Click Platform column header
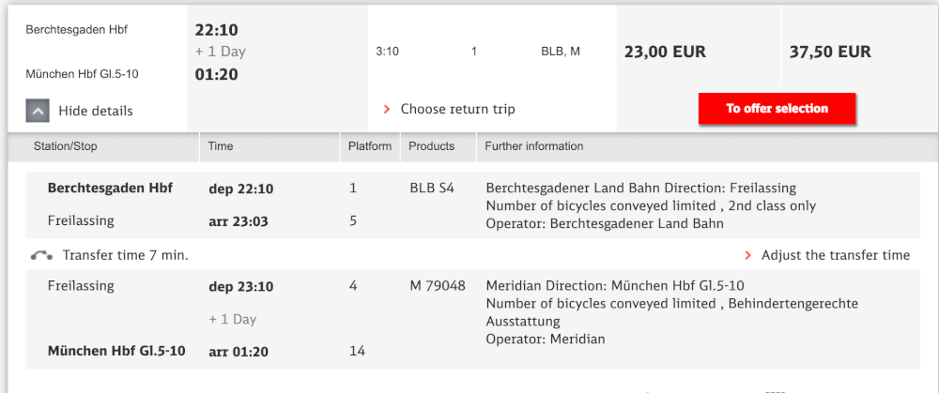The image size is (939, 393). (x=370, y=146)
